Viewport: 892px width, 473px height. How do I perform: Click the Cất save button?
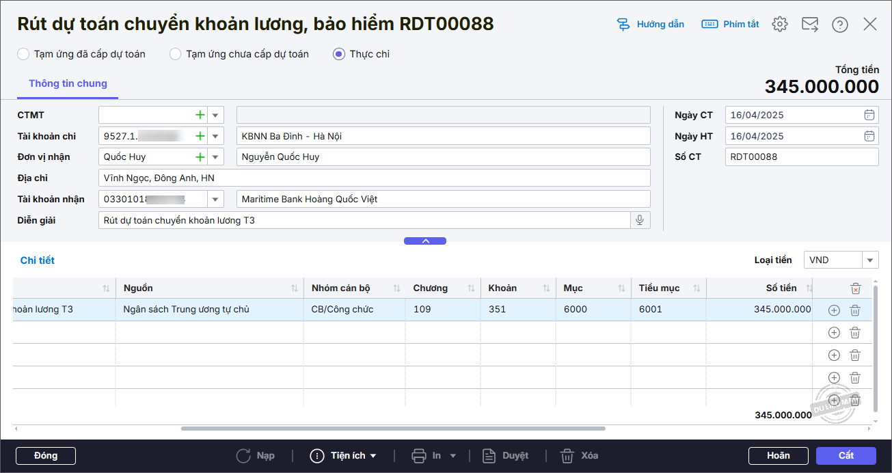point(846,456)
